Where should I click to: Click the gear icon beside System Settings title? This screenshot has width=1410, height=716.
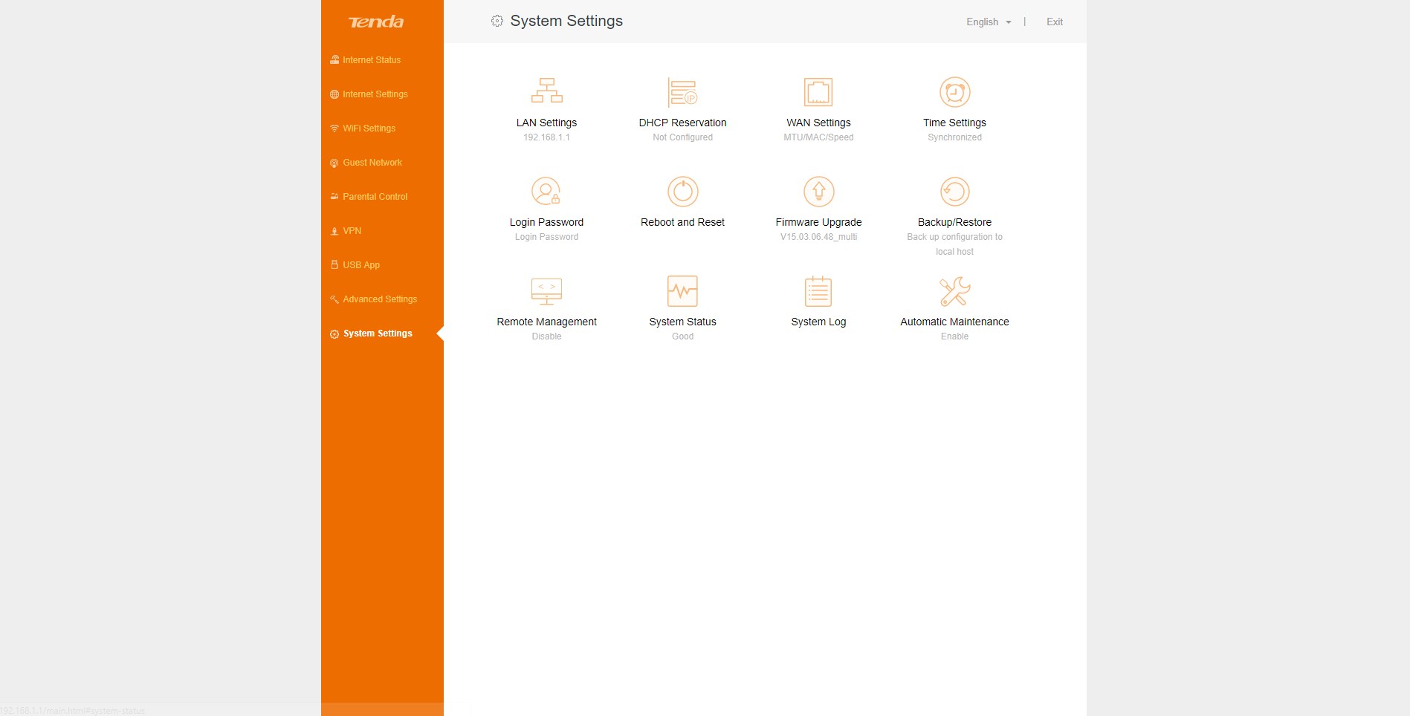[497, 21]
